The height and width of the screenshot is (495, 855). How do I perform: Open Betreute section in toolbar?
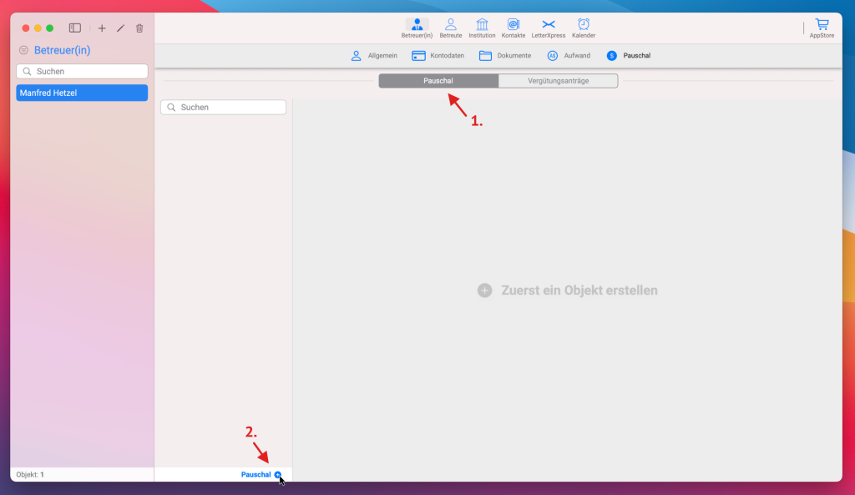[450, 28]
